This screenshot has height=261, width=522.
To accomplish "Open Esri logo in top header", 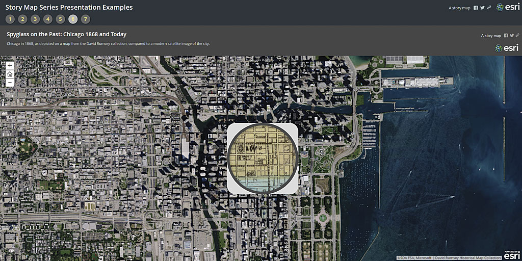I will tap(508, 7).
